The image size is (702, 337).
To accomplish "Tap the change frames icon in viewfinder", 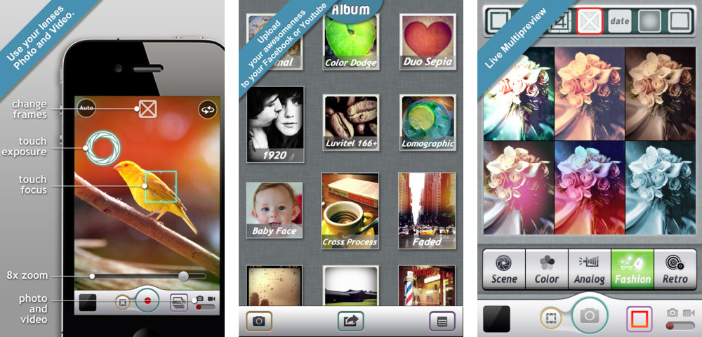I will (x=146, y=109).
